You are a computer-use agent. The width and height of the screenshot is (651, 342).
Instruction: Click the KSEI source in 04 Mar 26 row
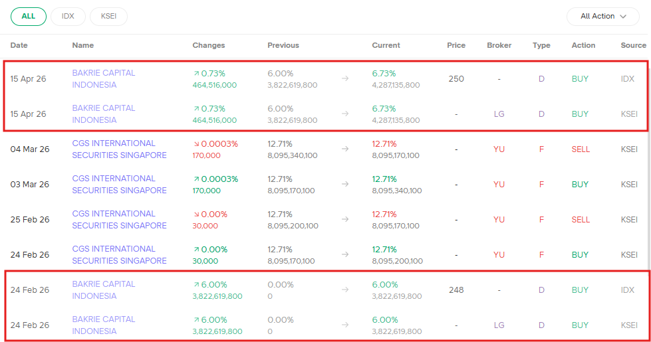pos(629,149)
